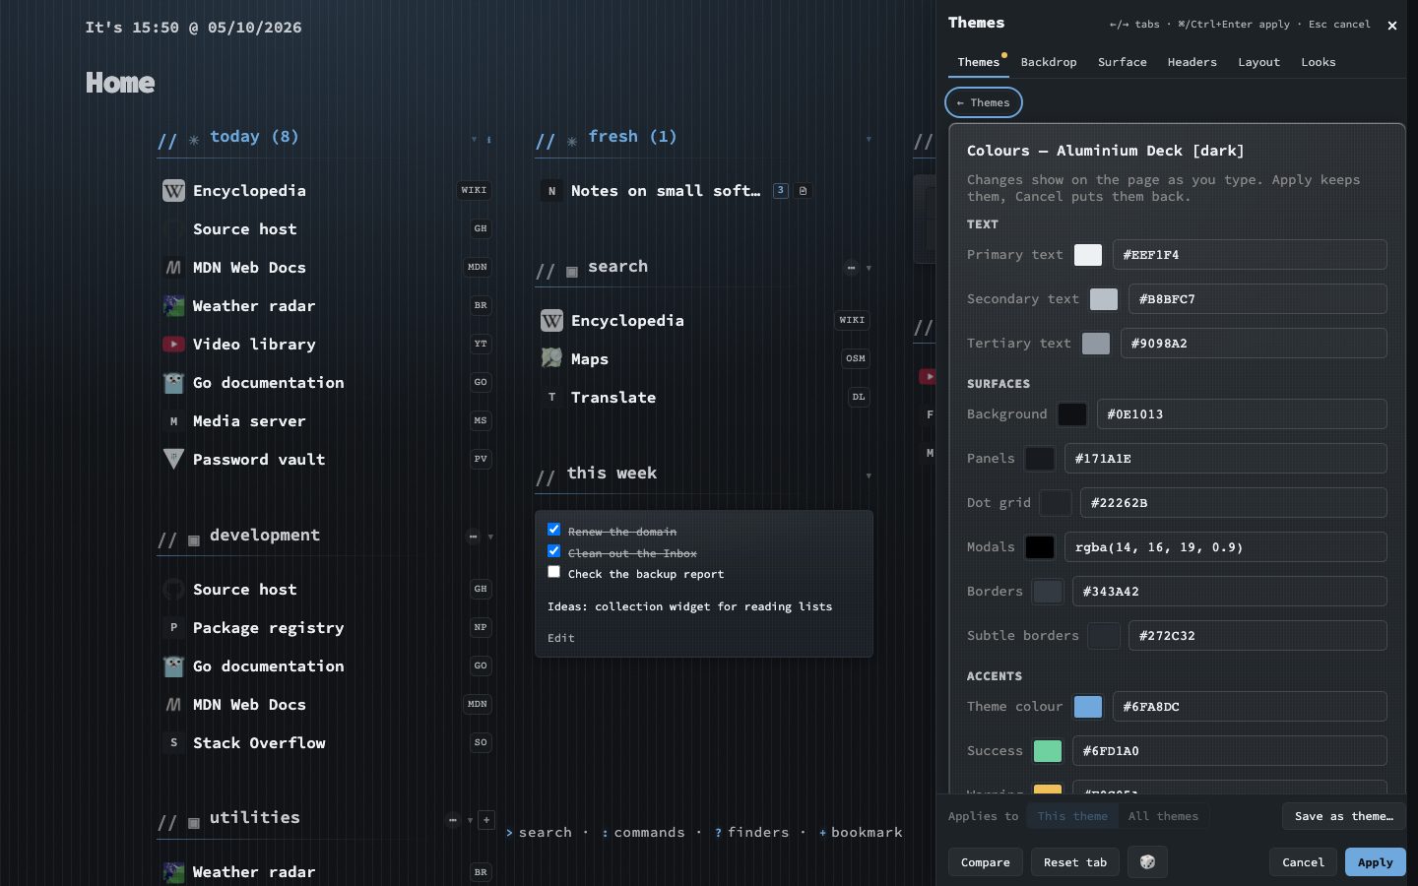Uncheck the Clean out the Inbox task
This screenshot has height=886, width=1418.
click(x=553, y=551)
